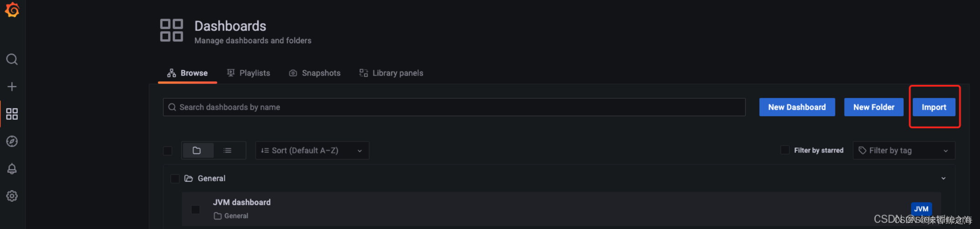Open the Explore compass icon
980x229 pixels.
[x=12, y=141]
